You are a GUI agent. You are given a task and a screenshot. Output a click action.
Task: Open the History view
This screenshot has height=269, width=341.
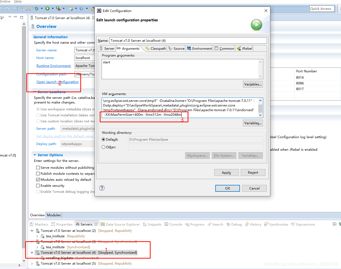253,224
